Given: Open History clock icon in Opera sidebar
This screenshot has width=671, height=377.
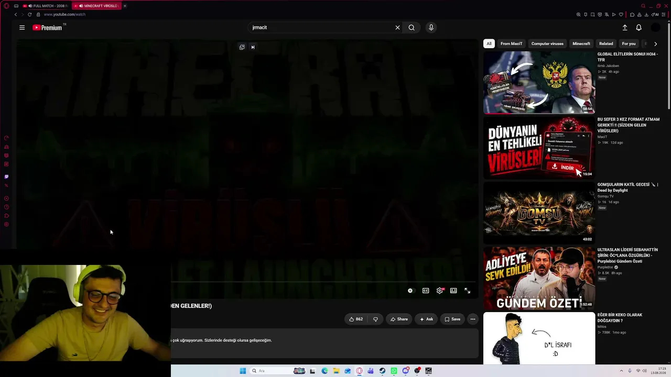Looking at the screenshot, I should tap(6, 207).
